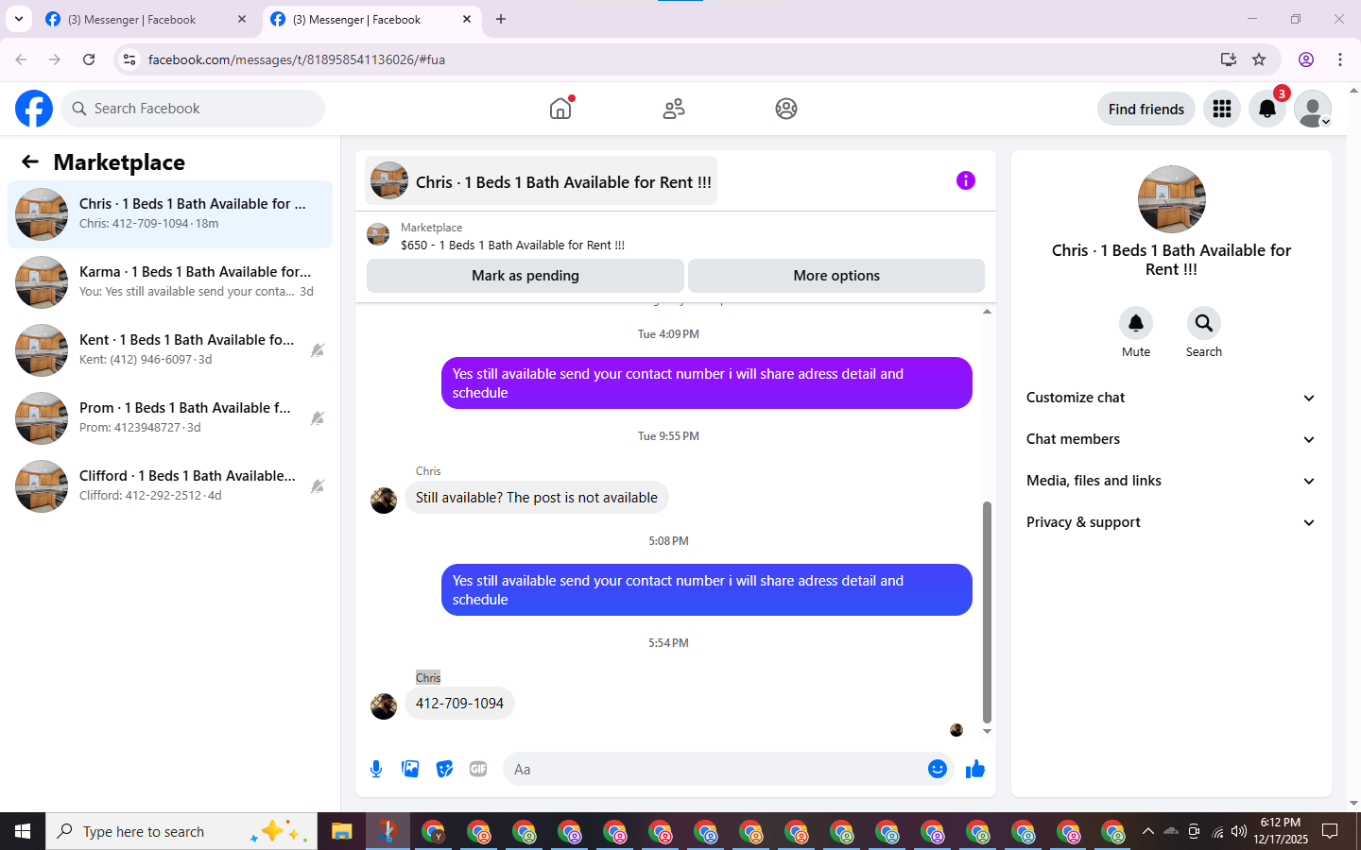The height and width of the screenshot is (850, 1361).
Task: Record a voice clip with microphone icon
Action: [376, 769]
